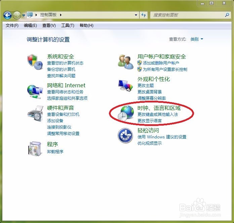
Task: Click 备份您的计算机 link
Action: (x=61, y=69)
